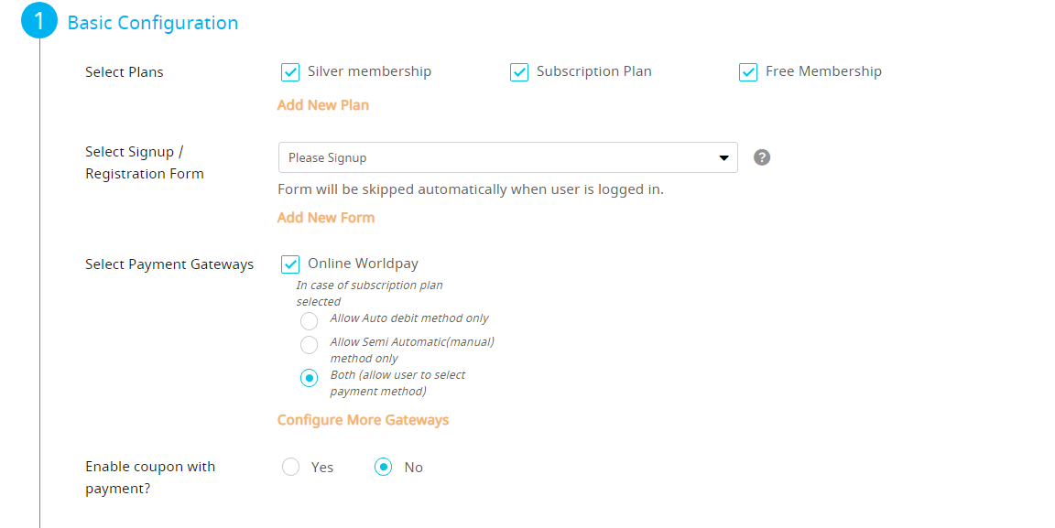Click the Free Membership label text
The height and width of the screenshot is (528, 1055).
[x=823, y=71]
